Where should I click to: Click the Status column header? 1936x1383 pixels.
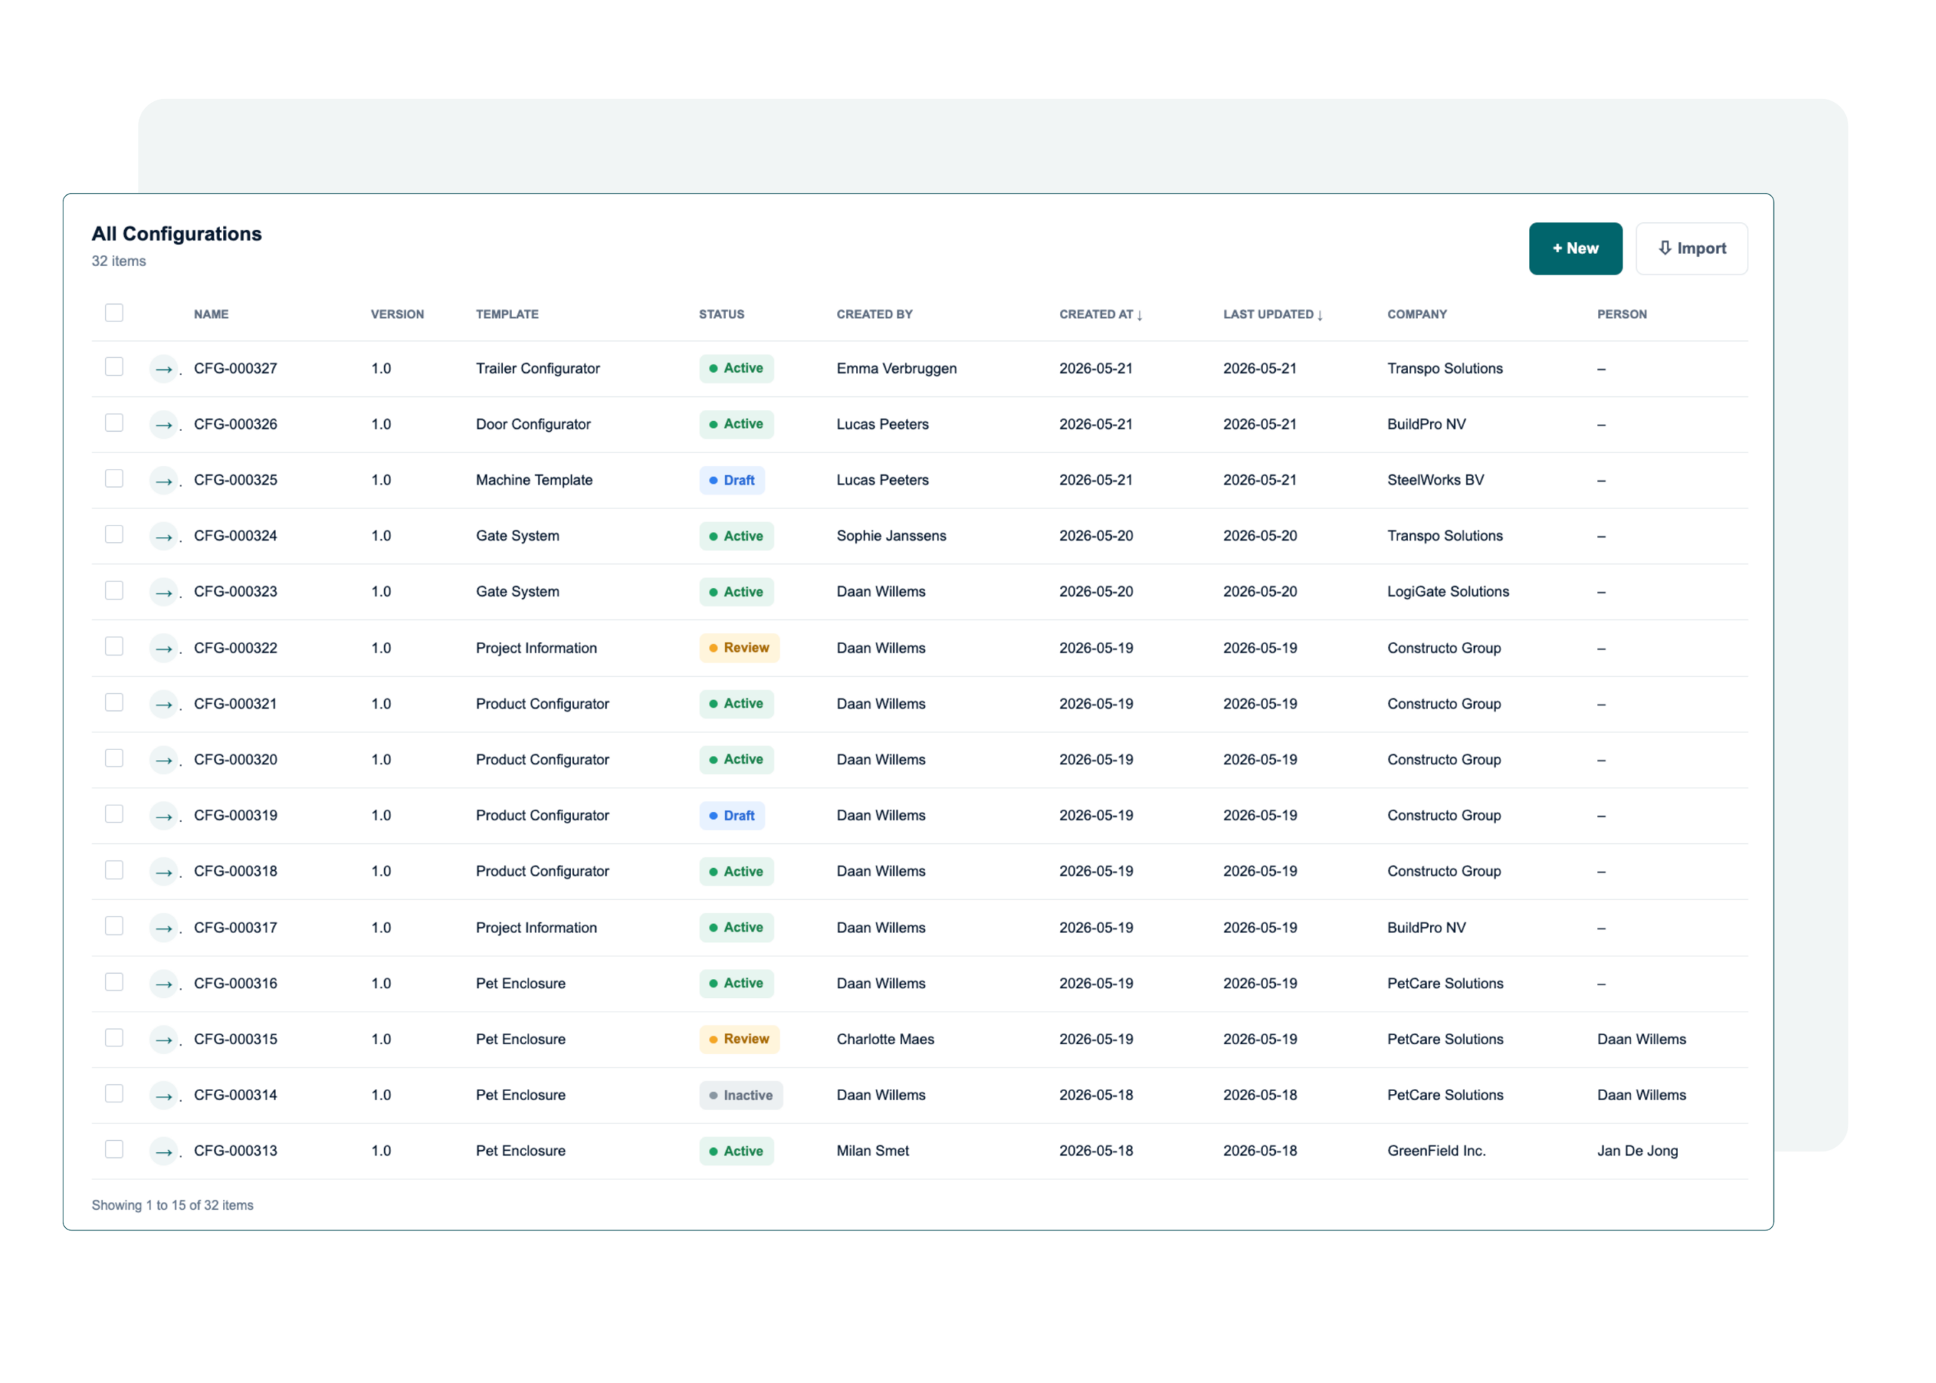[x=721, y=315]
